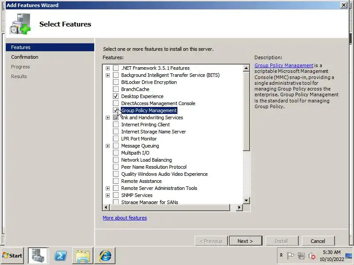Tick the Remote Assistance checkbox

click(x=115, y=181)
